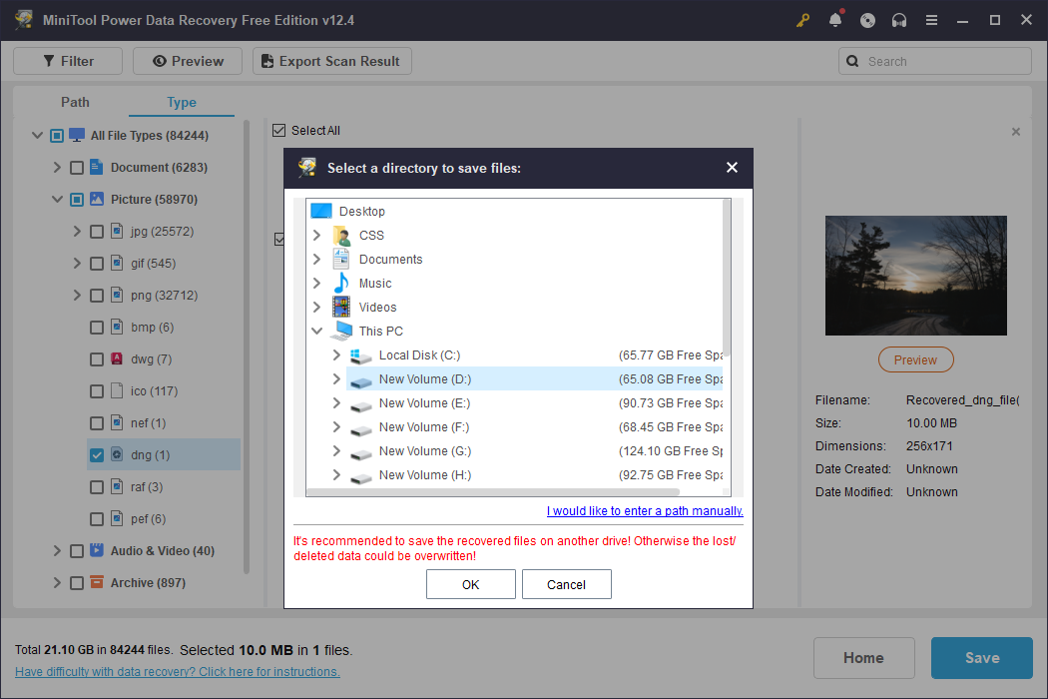This screenshot has height=699, width=1048.
Task: Switch to the Path tab
Action: [x=75, y=102]
